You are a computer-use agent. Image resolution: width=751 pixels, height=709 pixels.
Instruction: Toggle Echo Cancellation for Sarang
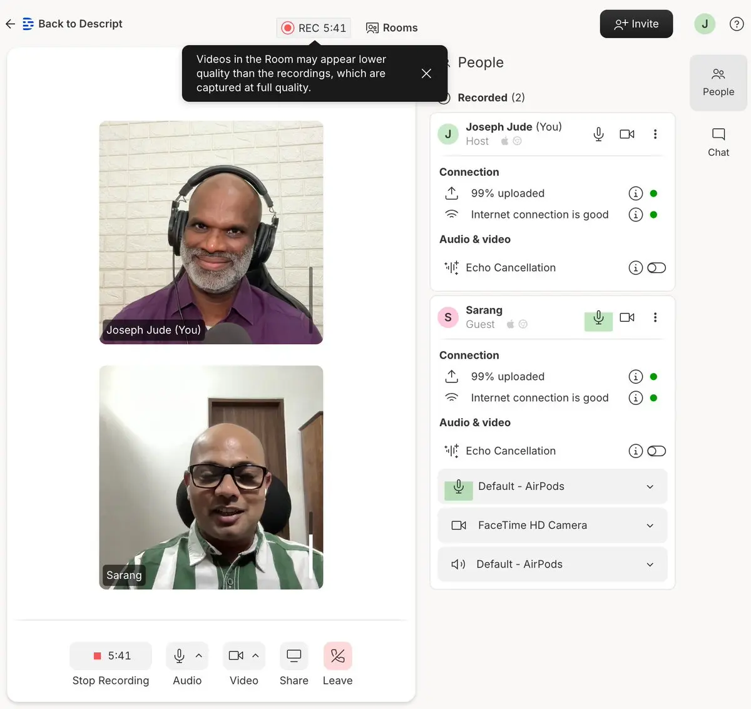point(656,451)
